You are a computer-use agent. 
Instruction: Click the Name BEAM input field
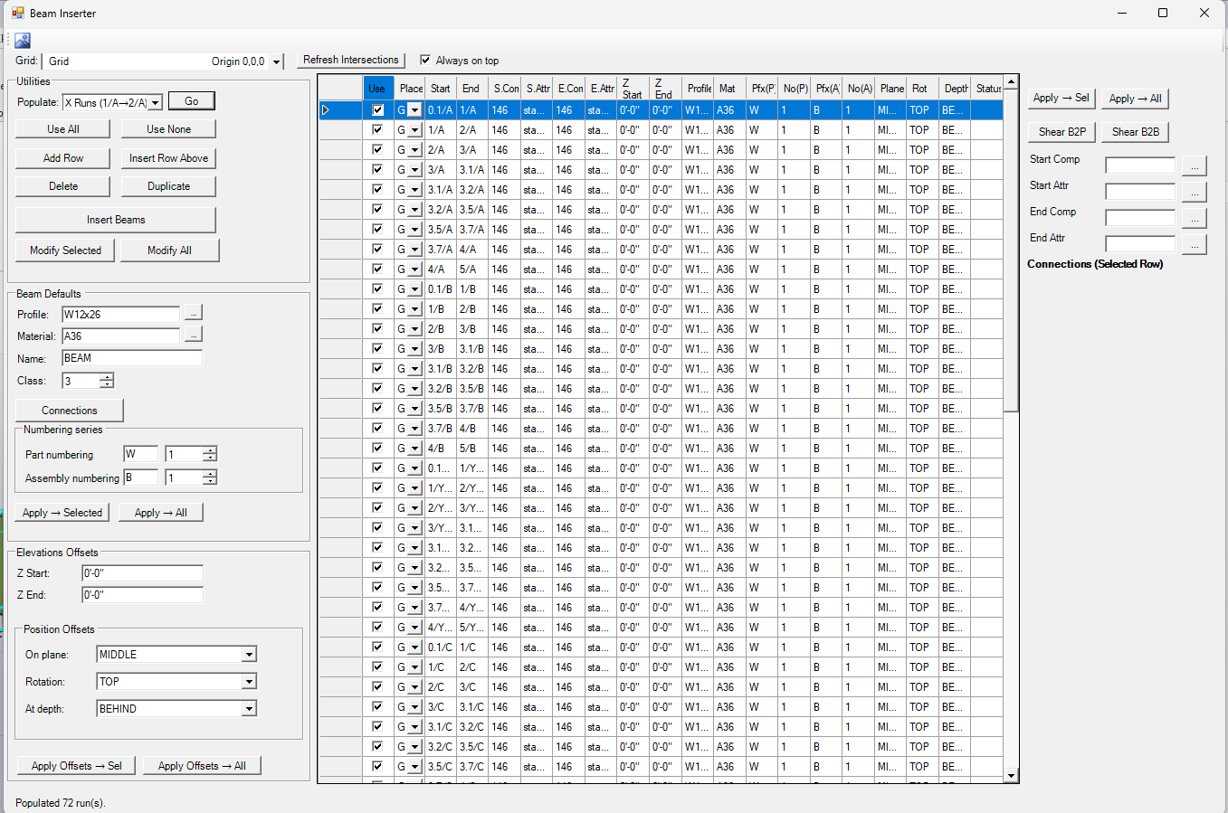(x=132, y=358)
